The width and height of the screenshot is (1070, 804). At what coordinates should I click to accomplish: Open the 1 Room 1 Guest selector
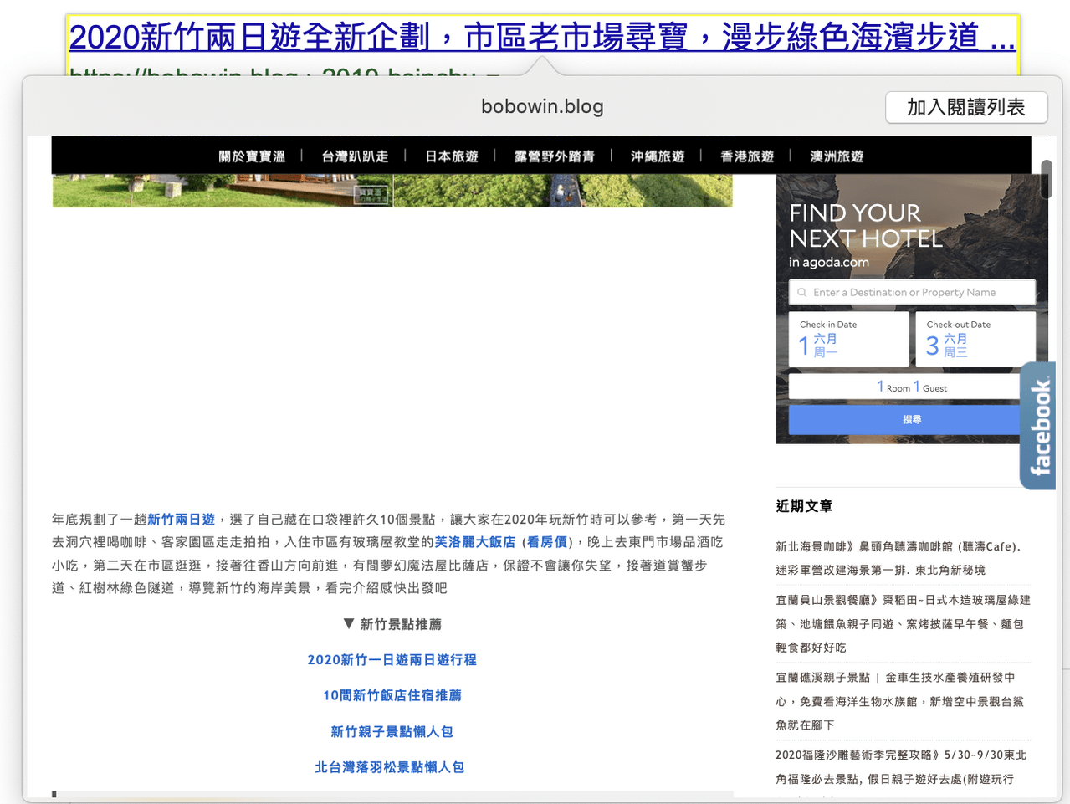912,387
